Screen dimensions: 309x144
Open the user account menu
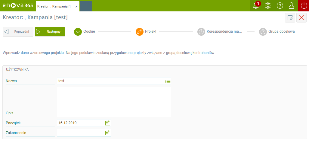[292, 6]
